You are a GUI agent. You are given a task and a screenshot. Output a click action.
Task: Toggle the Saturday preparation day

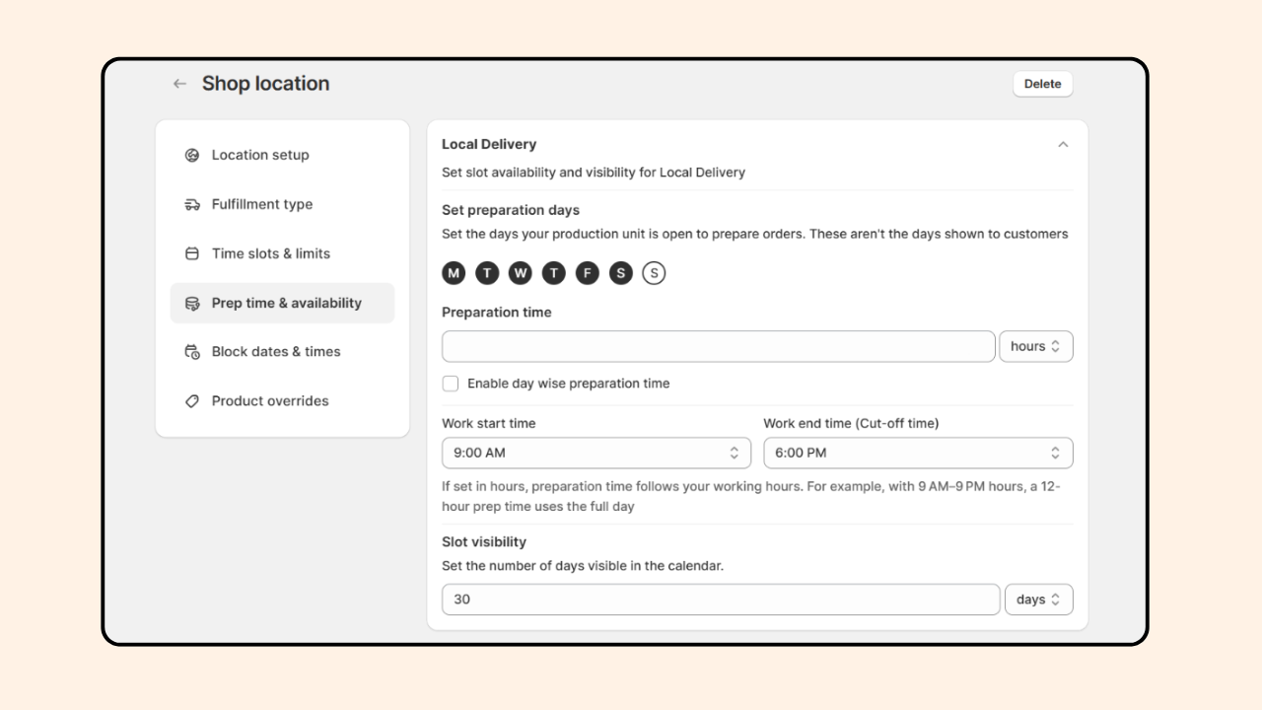click(620, 273)
